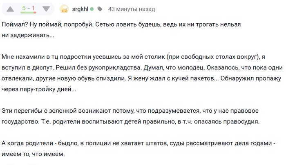Click the red downvote count 1
Screen dimensions: 286x165
(x=33, y=8)
